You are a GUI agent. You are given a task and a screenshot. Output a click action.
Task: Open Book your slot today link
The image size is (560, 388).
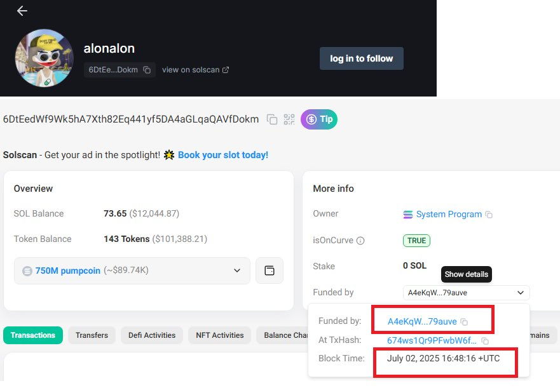tap(223, 155)
